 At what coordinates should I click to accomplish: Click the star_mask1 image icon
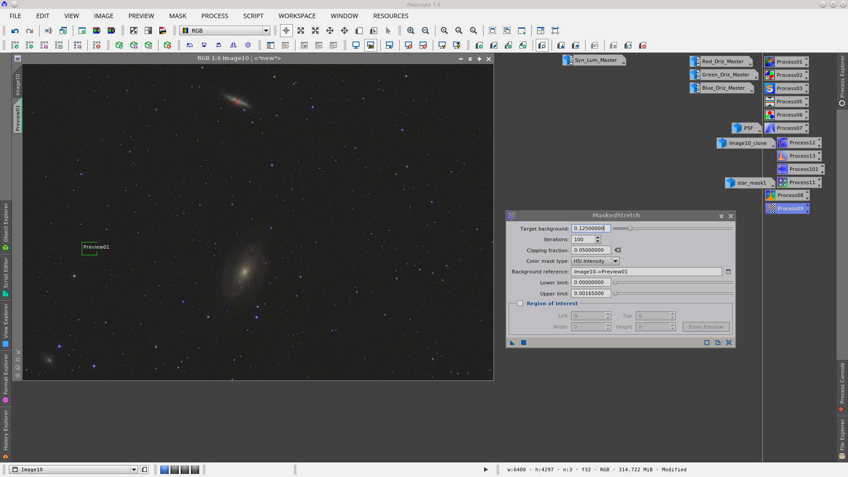pos(750,182)
